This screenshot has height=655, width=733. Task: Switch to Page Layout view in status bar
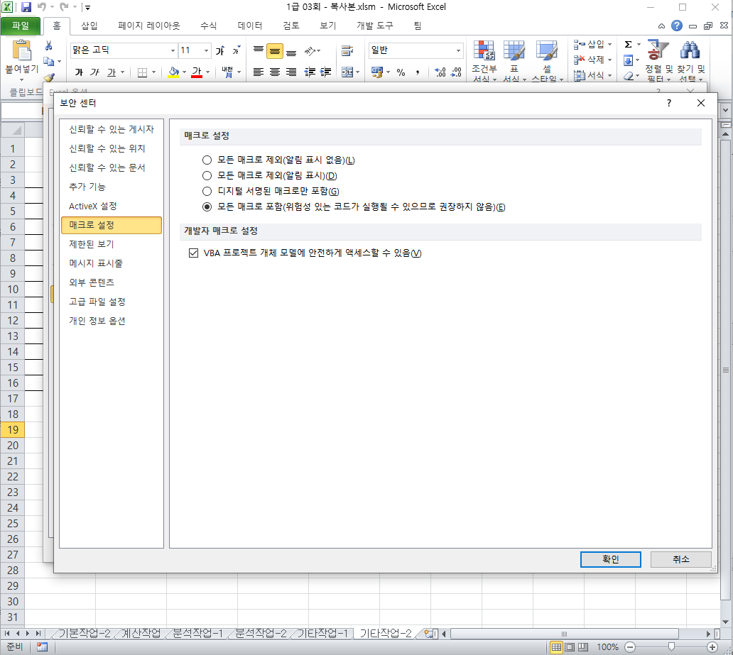(x=570, y=646)
